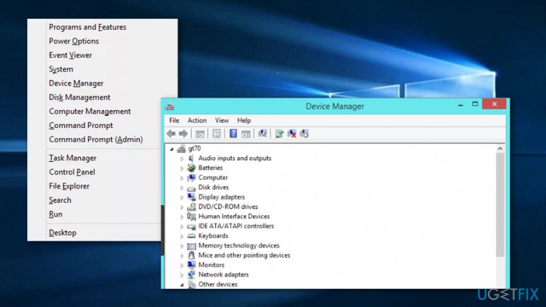Image resolution: width=546 pixels, height=307 pixels.
Task: Open the Help menu
Action: coord(244,120)
